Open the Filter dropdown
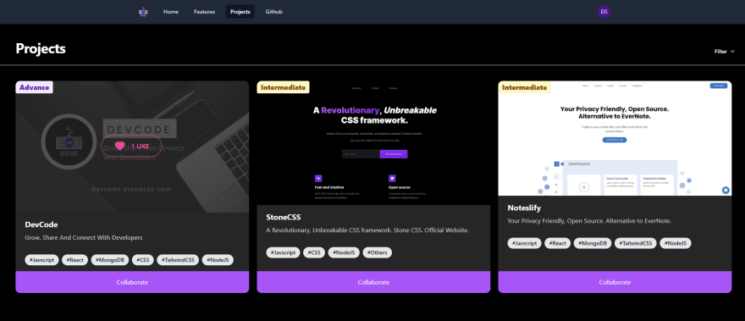The image size is (745, 321). click(x=725, y=52)
